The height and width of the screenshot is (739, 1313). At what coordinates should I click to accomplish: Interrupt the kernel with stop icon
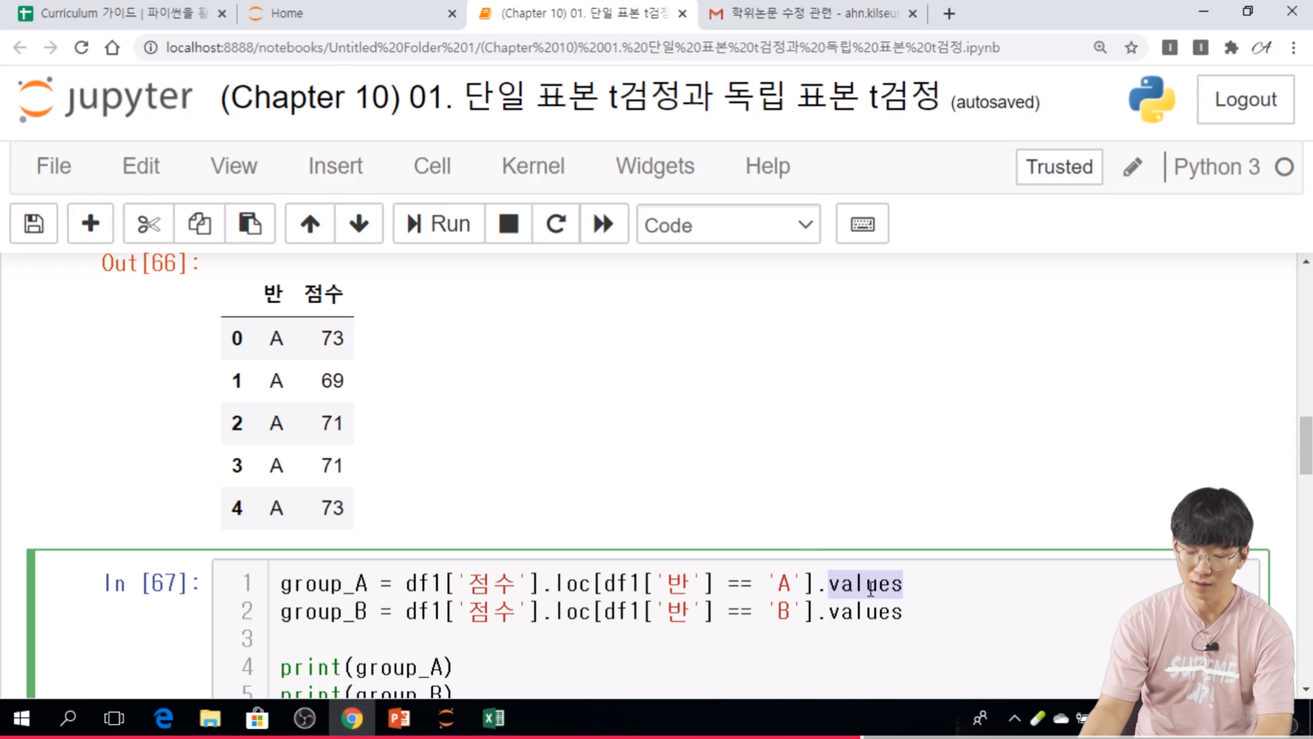point(508,224)
